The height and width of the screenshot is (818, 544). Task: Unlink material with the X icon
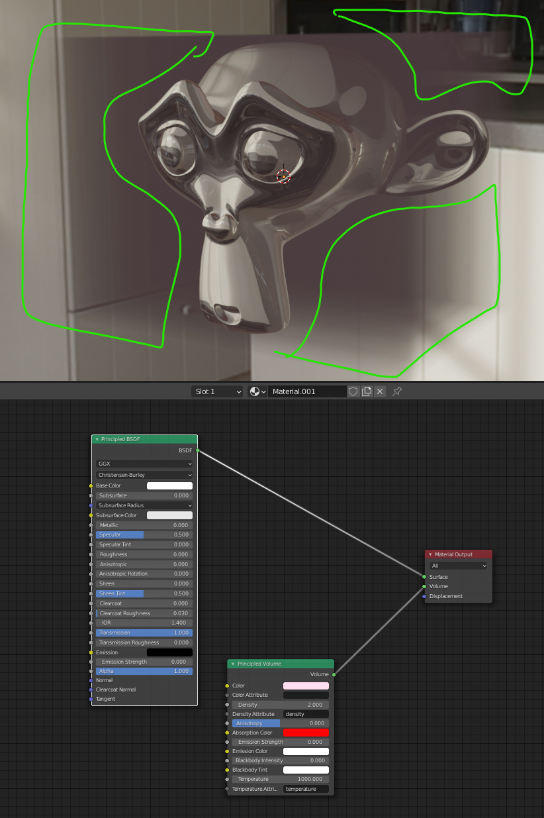pyautogui.click(x=380, y=391)
